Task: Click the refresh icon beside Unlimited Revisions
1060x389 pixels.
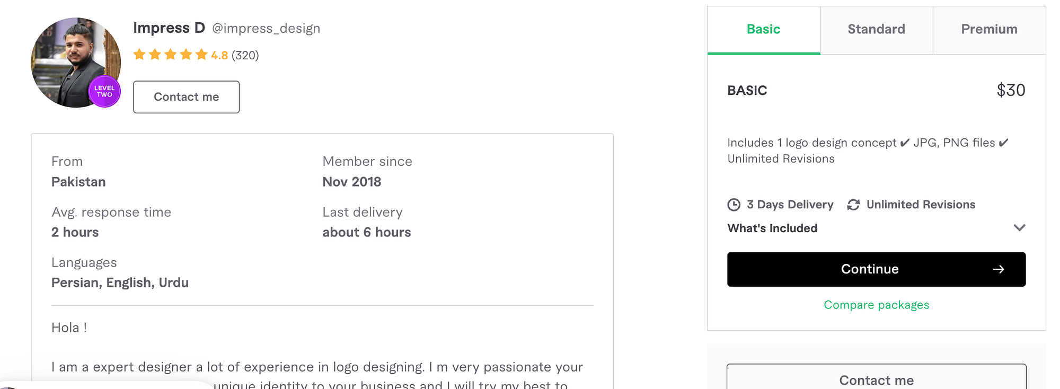Action: 853,205
